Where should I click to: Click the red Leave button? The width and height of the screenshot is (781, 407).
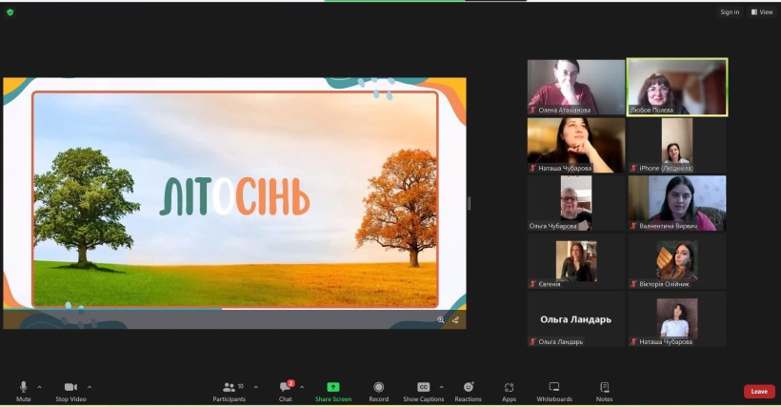[x=759, y=392]
